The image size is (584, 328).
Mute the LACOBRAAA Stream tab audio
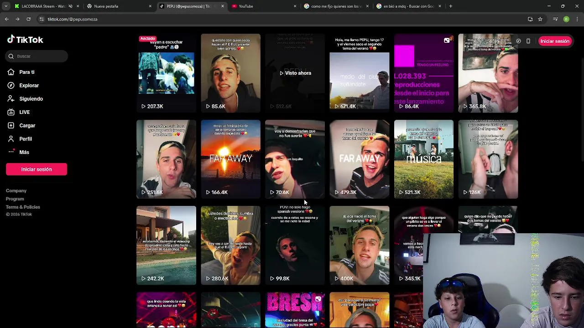70,6
